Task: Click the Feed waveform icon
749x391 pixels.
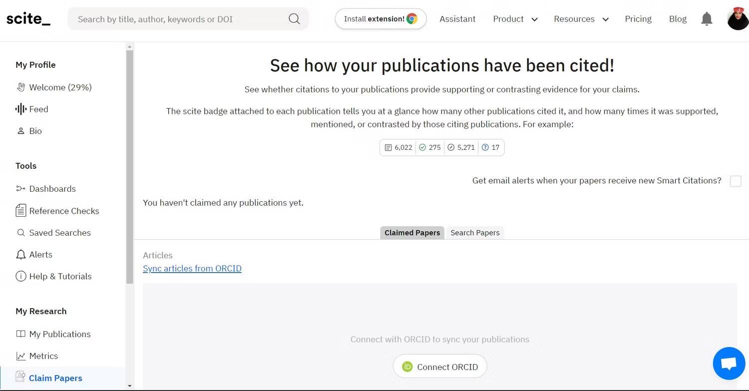Action: click(x=20, y=109)
